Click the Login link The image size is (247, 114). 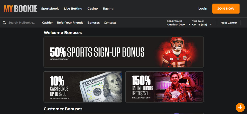(202, 9)
